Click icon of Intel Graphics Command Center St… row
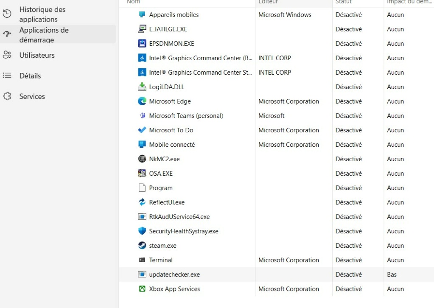Image resolution: width=434 pixels, height=308 pixels. tap(142, 72)
